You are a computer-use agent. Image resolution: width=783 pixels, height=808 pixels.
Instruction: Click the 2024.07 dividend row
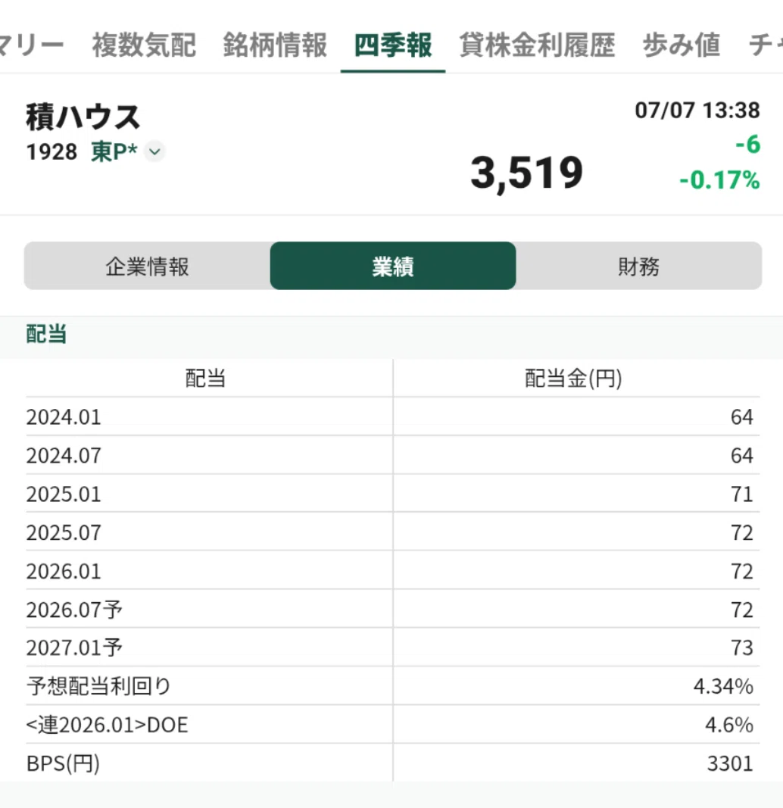coord(393,455)
